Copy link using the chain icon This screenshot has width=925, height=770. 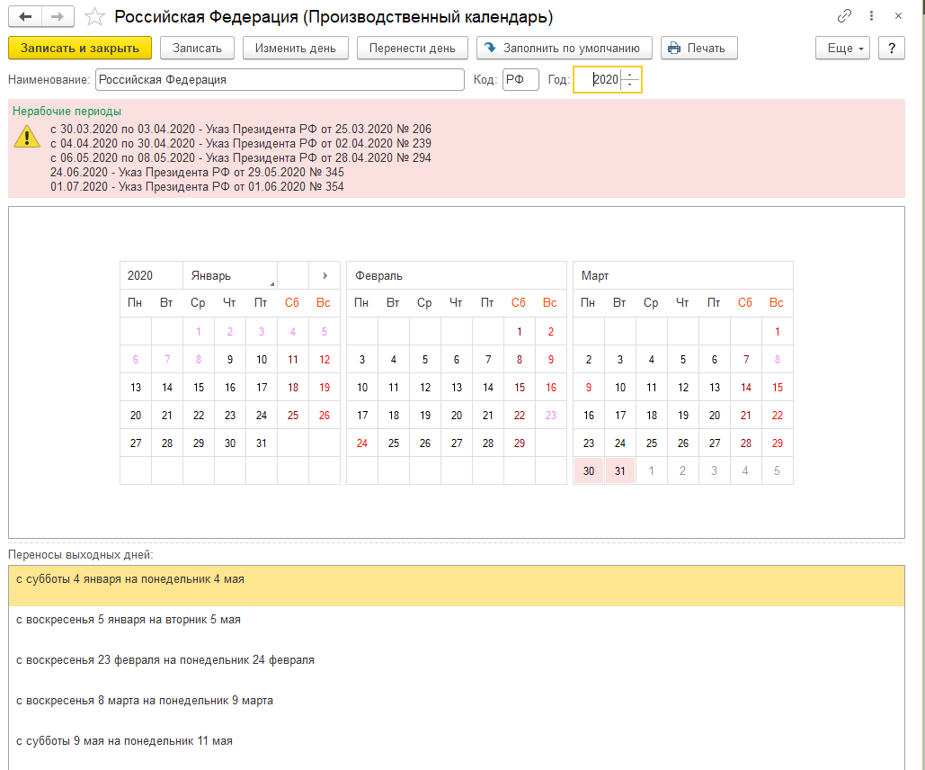(844, 16)
